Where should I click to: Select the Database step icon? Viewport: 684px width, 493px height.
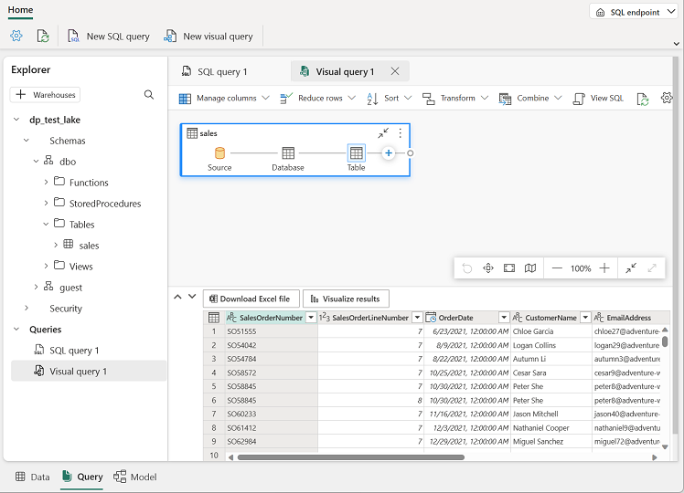pos(288,152)
